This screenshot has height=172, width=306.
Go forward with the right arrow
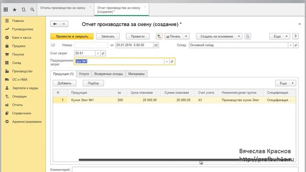coord(64,24)
